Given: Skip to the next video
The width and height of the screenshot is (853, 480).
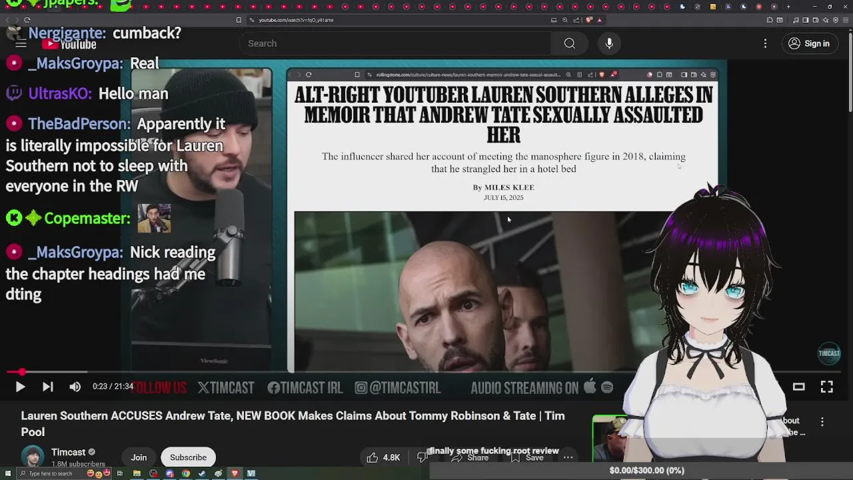Looking at the screenshot, I should click(x=47, y=387).
